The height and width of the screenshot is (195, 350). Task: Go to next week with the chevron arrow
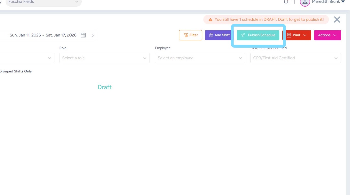pyautogui.click(x=93, y=35)
